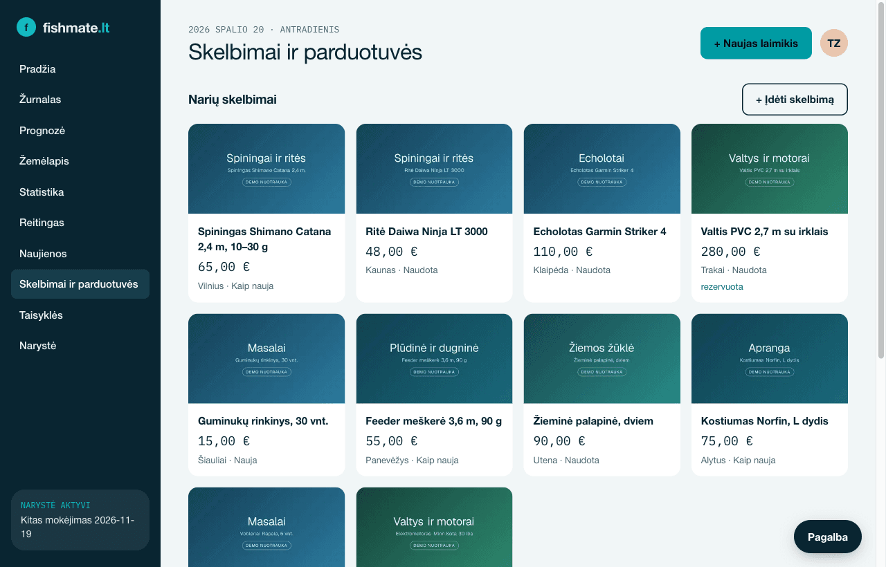Open Narystė in the sidebar
Viewport: 886px width, 567px height.
pos(80,346)
